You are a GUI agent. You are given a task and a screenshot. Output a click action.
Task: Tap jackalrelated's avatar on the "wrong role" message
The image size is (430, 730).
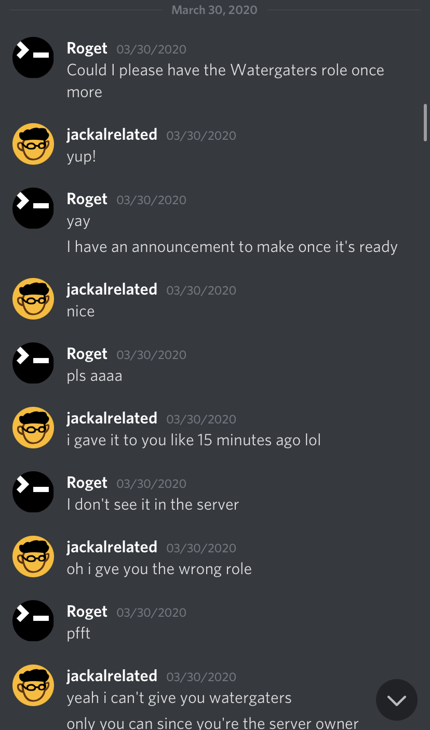33,556
